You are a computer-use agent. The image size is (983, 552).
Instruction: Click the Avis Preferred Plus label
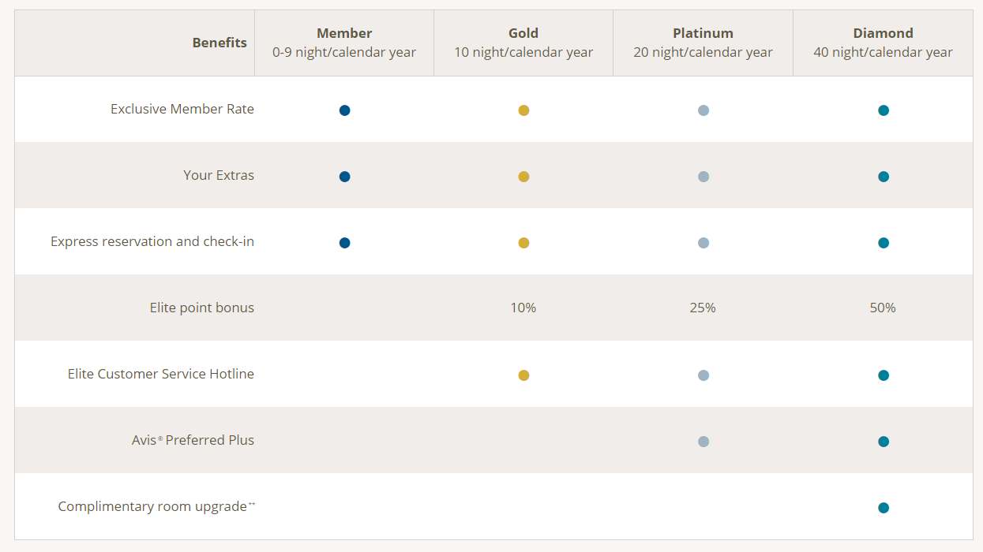193,440
